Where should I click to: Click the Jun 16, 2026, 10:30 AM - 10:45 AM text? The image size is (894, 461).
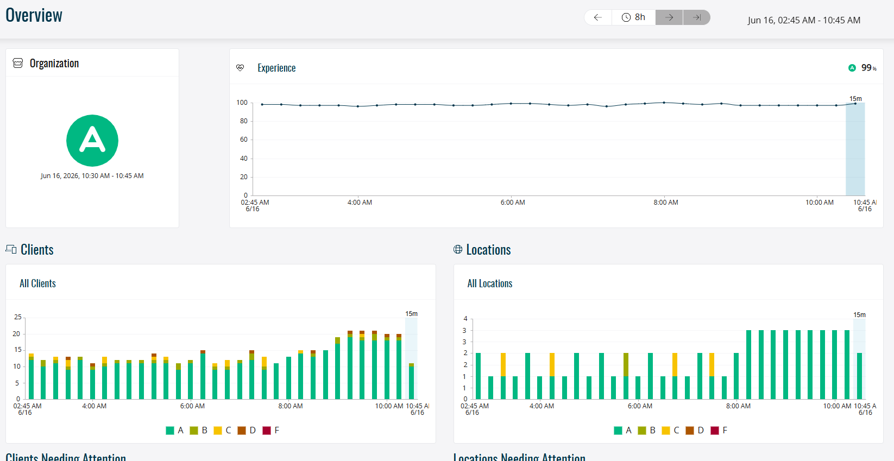(x=92, y=176)
